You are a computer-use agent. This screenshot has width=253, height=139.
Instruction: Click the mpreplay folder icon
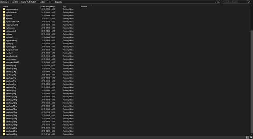click(x=4, y=44)
